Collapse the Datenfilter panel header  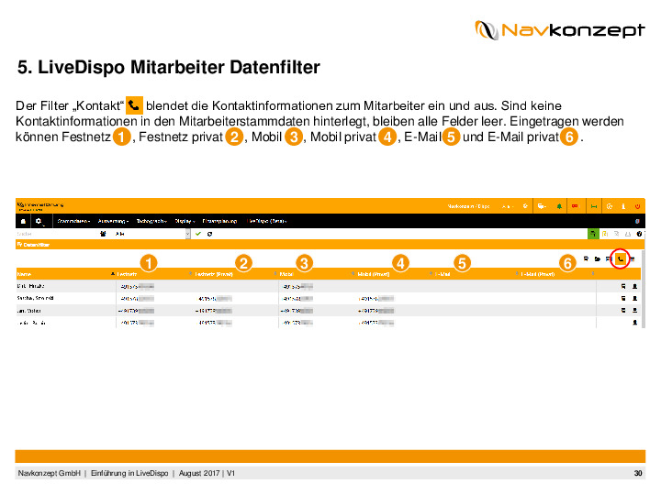click(x=330, y=245)
